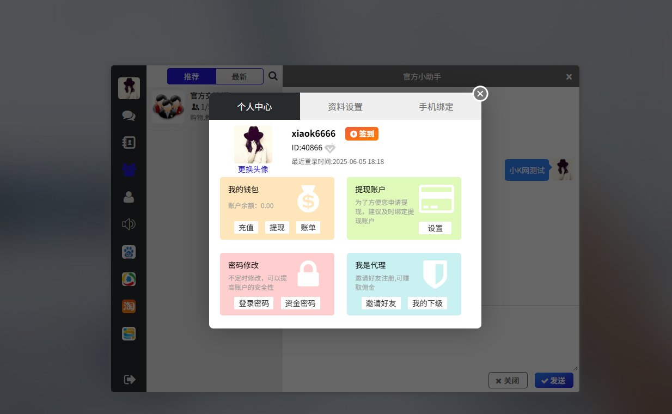Click the 资金密码 button
Screen dimensions: 672x414
coord(301,303)
